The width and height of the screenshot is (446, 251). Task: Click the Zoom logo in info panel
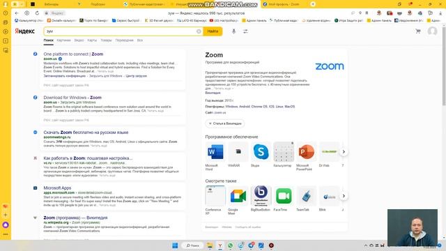330,66
